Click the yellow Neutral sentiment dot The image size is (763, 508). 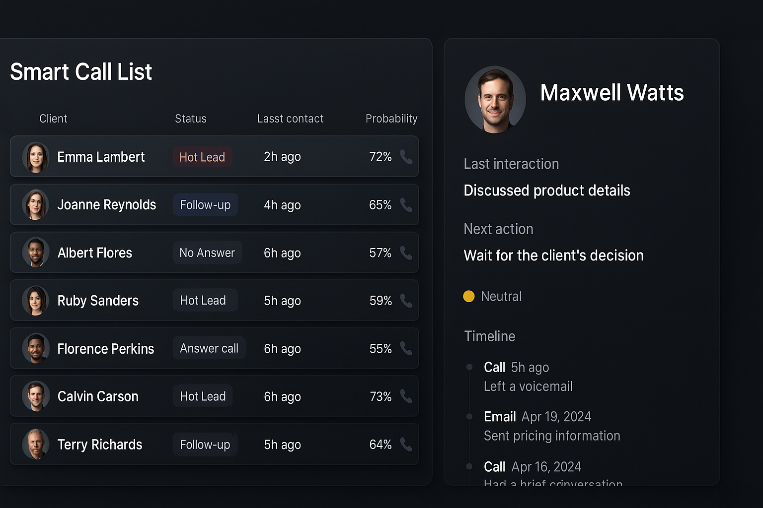tap(469, 296)
